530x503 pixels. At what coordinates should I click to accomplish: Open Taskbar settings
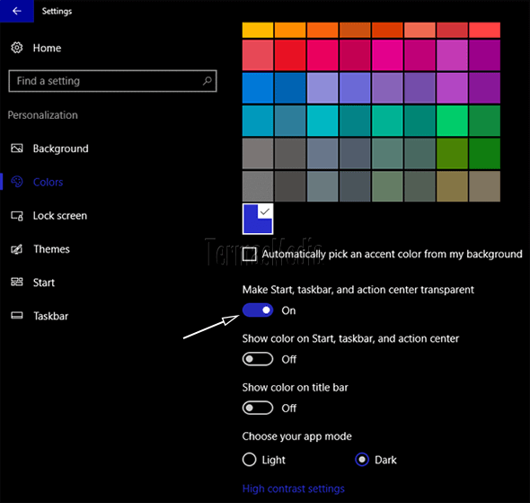click(50, 316)
